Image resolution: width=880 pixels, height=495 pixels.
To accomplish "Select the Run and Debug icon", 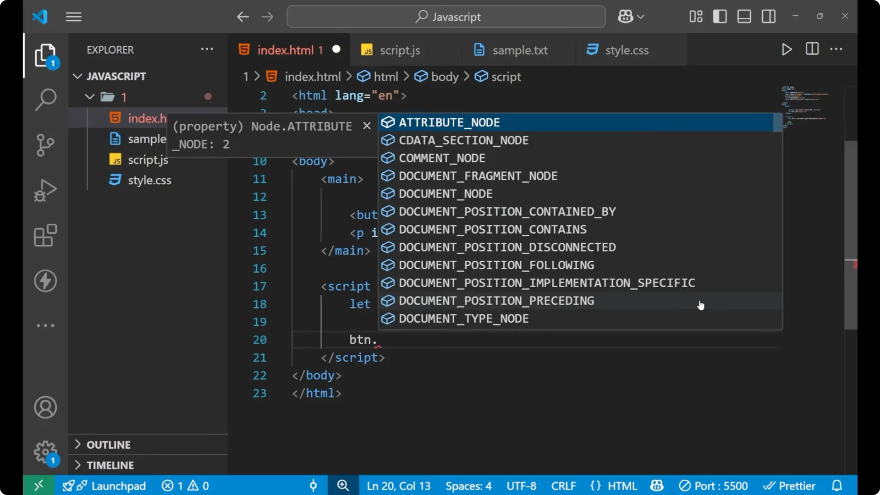I will click(x=45, y=190).
